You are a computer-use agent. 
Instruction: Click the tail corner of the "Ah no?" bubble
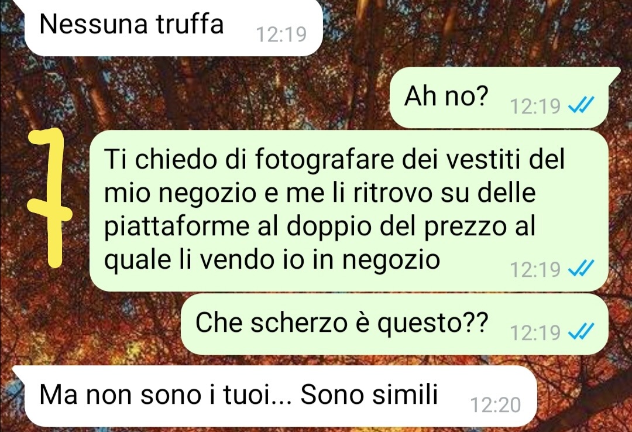pyautogui.click(x=614, y=73)
